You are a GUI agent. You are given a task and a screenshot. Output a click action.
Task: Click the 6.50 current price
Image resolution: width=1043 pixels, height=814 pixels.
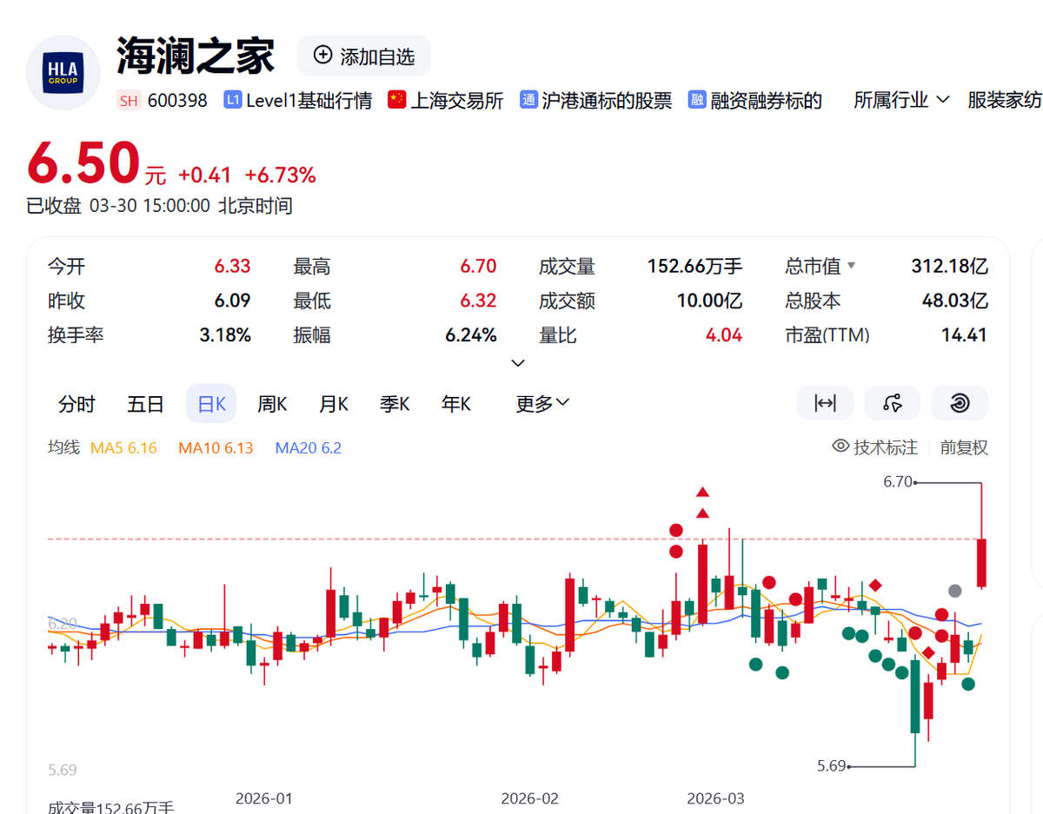83,162
